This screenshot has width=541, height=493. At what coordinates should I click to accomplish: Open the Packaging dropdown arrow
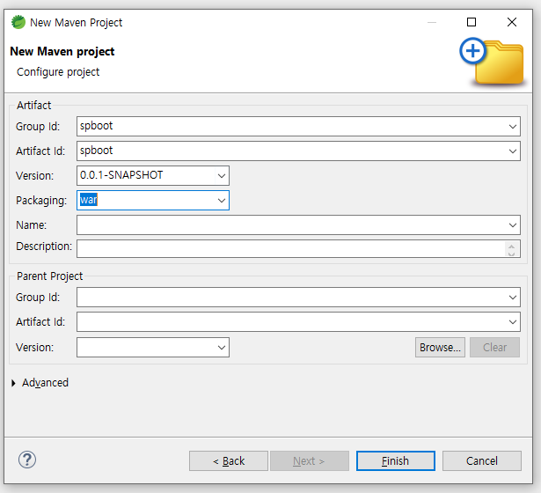pos(222,200)
